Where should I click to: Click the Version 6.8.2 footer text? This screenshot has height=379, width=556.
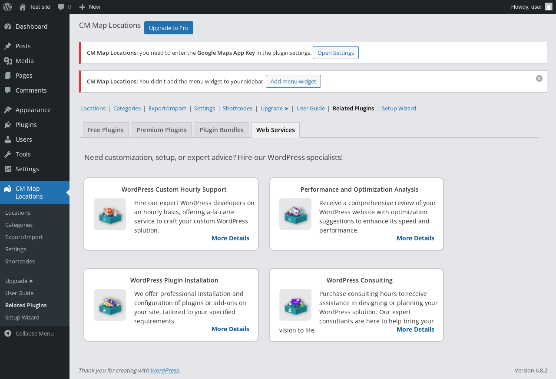tap(531, 370)
